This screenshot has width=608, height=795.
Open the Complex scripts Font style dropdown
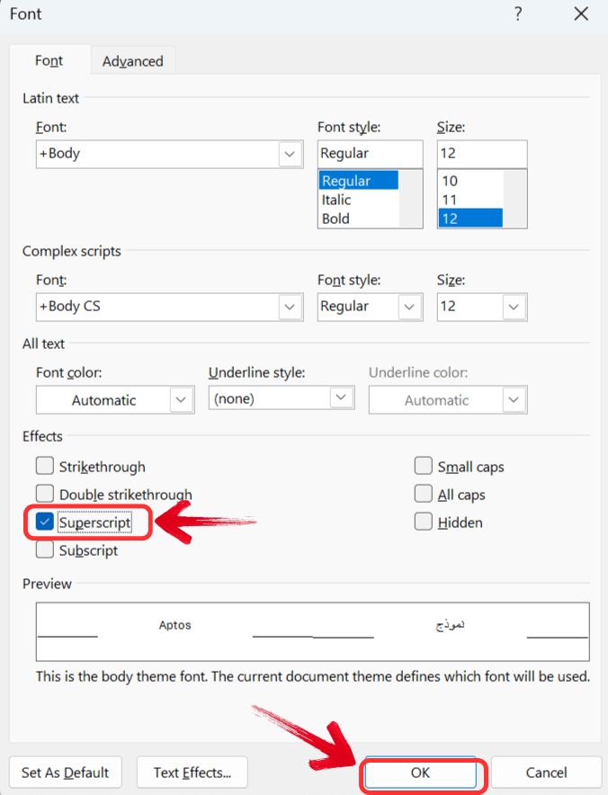coord(409,307)
